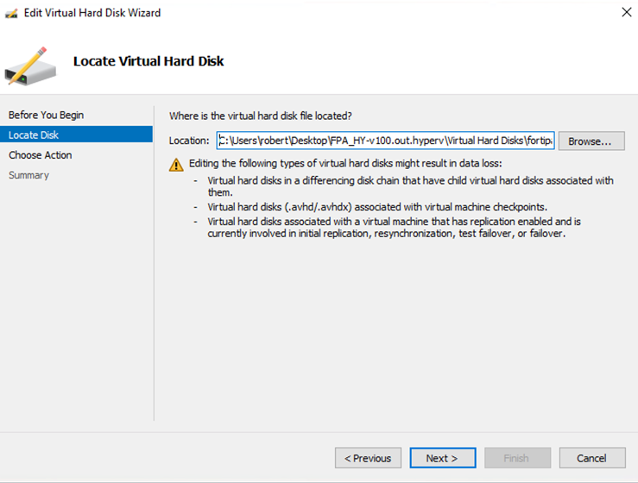Screen dimensions: 638x483
Task: Go back with the Previous button
Action: click(x=368, y=458)
